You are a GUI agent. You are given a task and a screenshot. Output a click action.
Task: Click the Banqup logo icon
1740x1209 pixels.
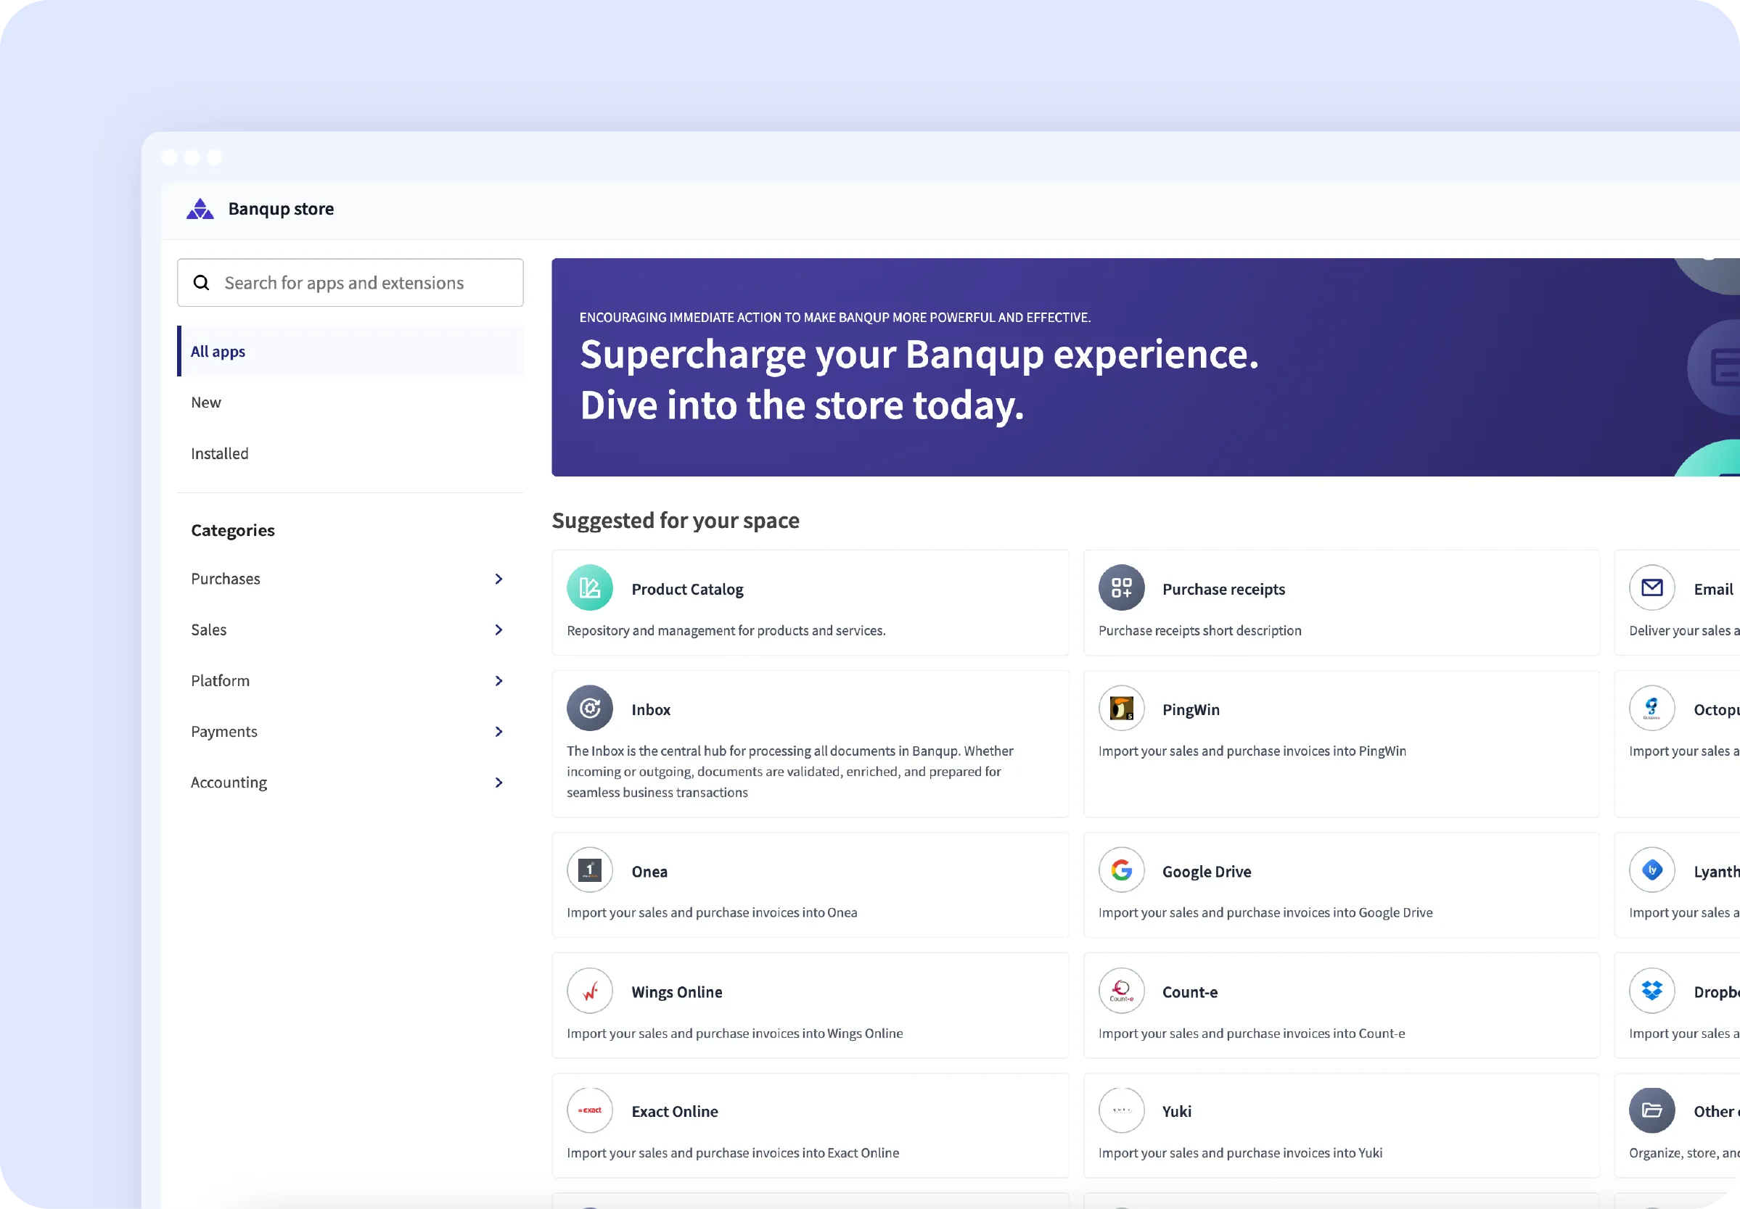point(200,209)
